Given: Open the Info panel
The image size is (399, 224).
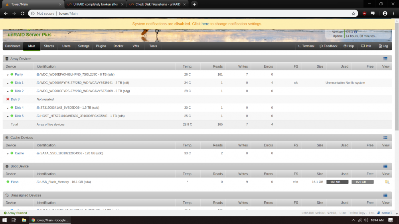Looking at the screenshot, I should point(366,46).
